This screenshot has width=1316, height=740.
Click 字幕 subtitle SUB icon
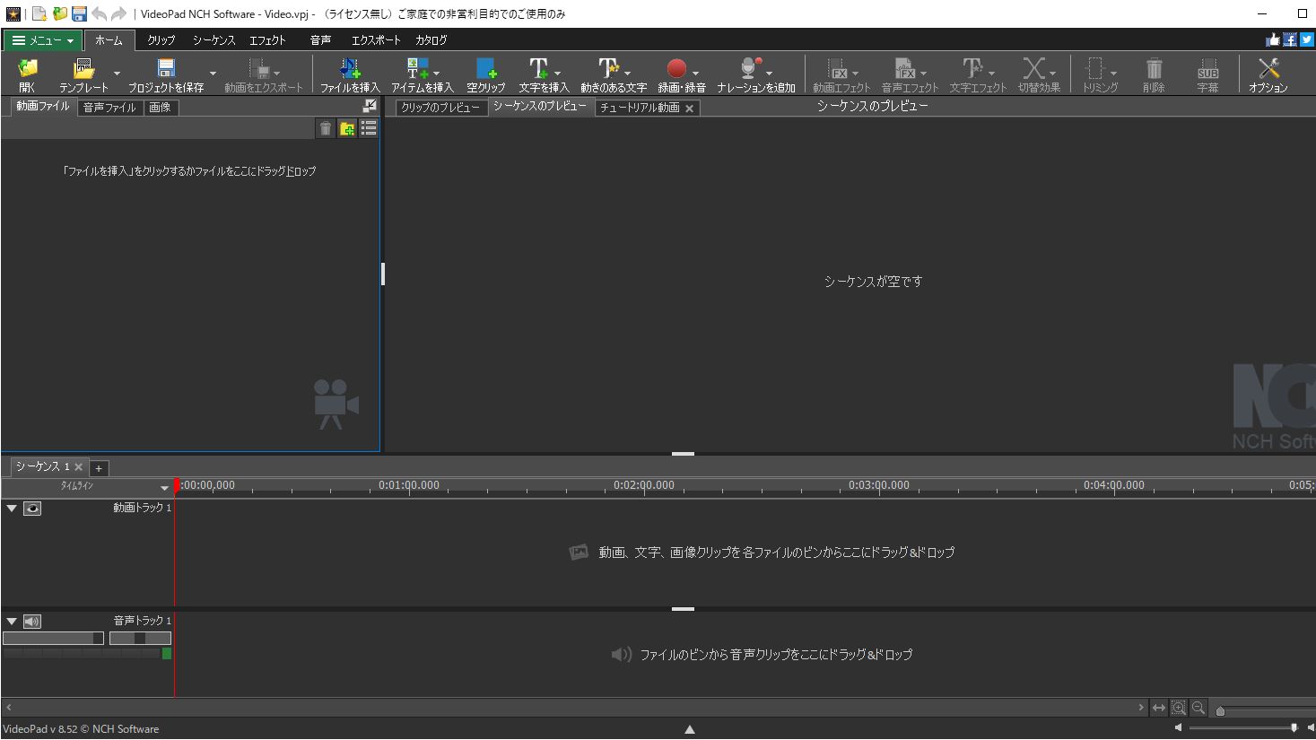1207,68
